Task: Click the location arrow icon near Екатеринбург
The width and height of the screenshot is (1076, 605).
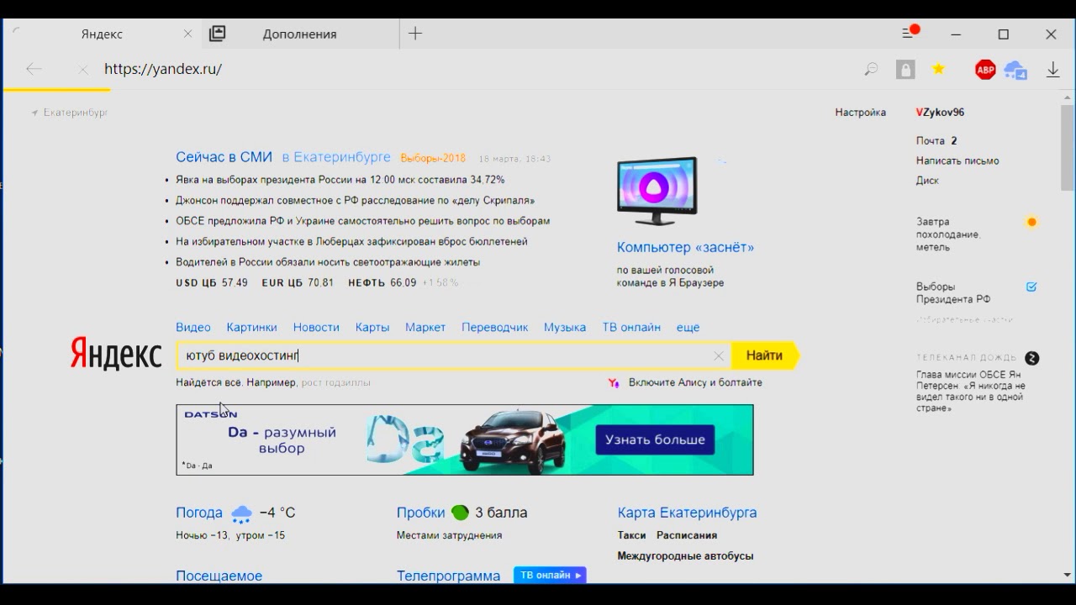Action: 34,113
